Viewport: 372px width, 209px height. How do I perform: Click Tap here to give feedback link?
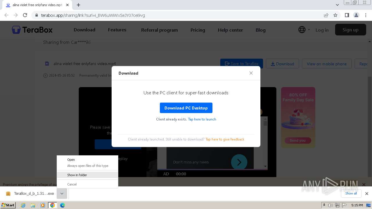point(225,139)
